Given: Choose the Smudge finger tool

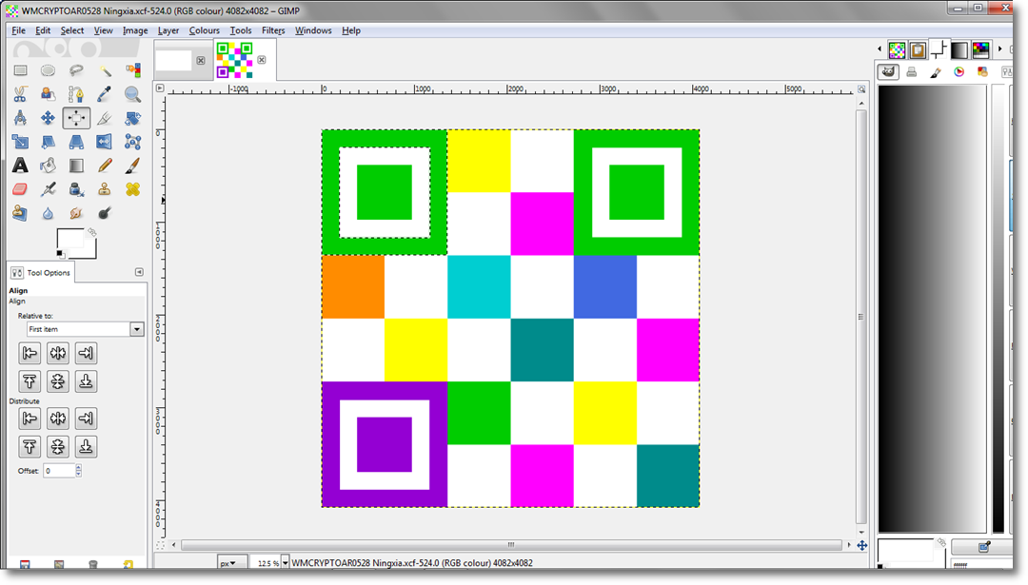Looking at the screenshot, I should click(76, 213).
